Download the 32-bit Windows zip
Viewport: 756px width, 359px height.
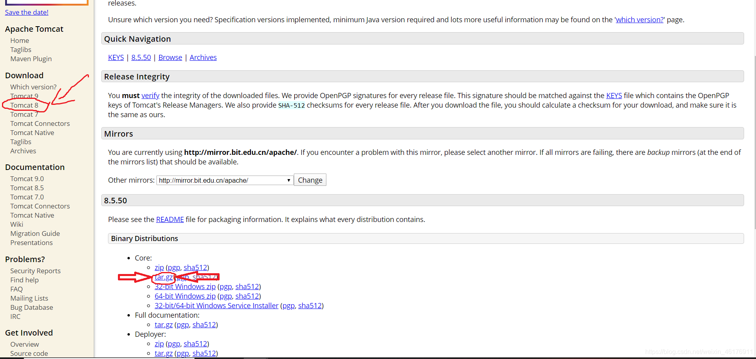185,286
